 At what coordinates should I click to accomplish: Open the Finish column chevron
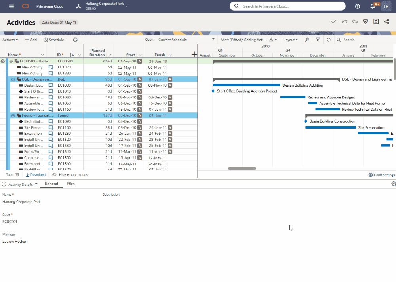tap(170, 55)
